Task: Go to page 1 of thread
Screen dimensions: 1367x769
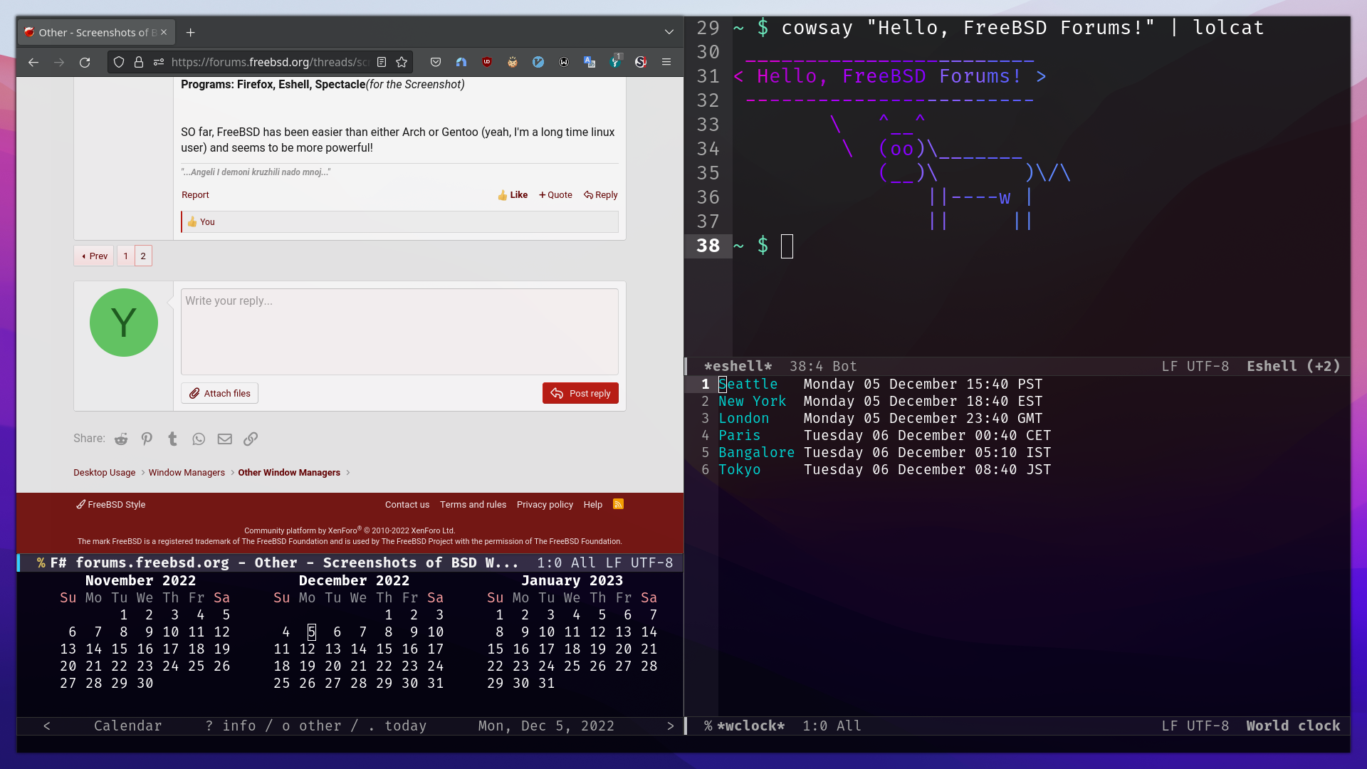Action: [x=125, y=256]
